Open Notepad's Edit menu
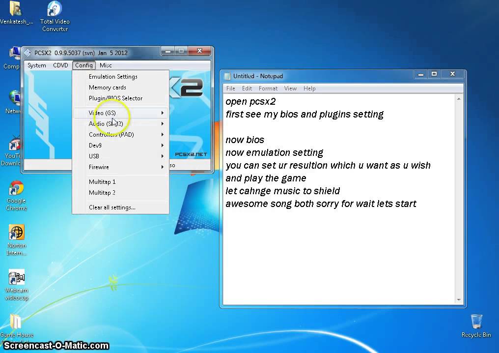Screen dimensions: 499x353 click(247, 88)
